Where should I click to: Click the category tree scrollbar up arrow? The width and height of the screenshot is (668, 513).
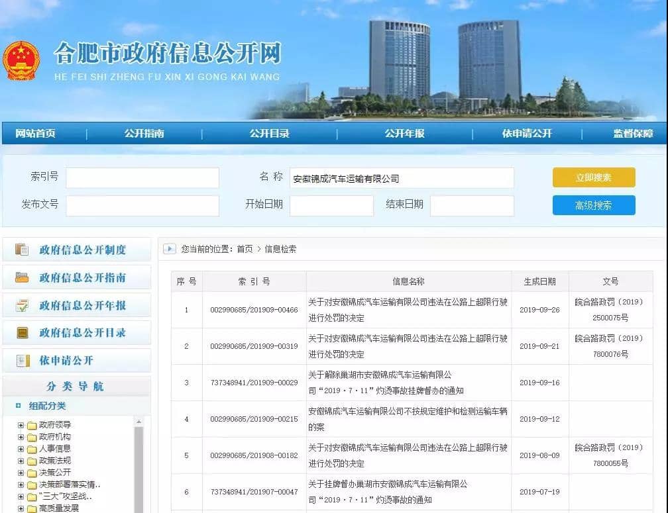pyautogui.click(x=139, y=422)
